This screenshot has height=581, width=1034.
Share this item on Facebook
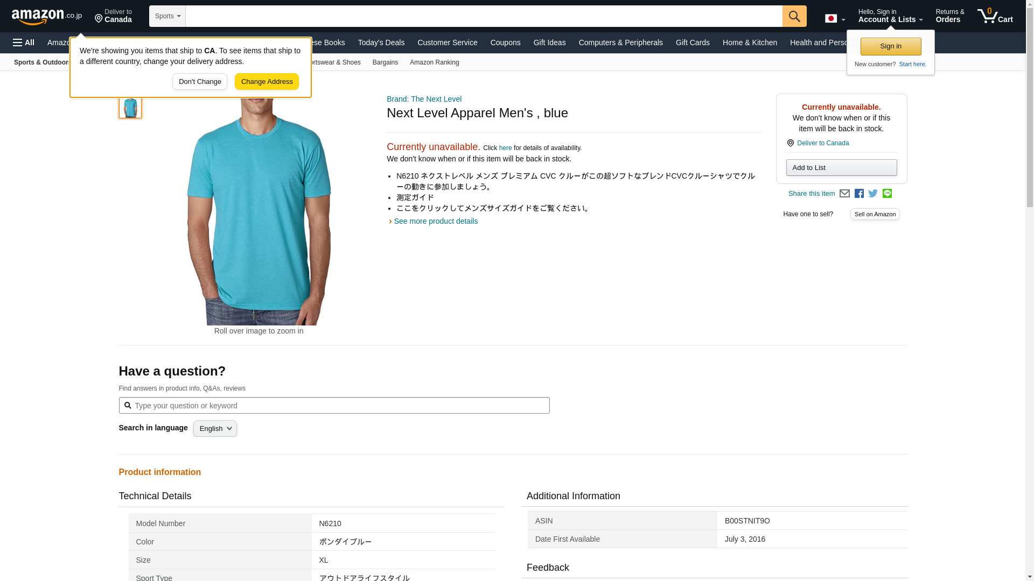859,194
